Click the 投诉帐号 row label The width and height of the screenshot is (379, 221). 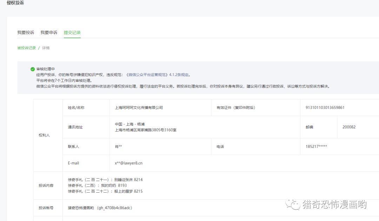point(46,208)
